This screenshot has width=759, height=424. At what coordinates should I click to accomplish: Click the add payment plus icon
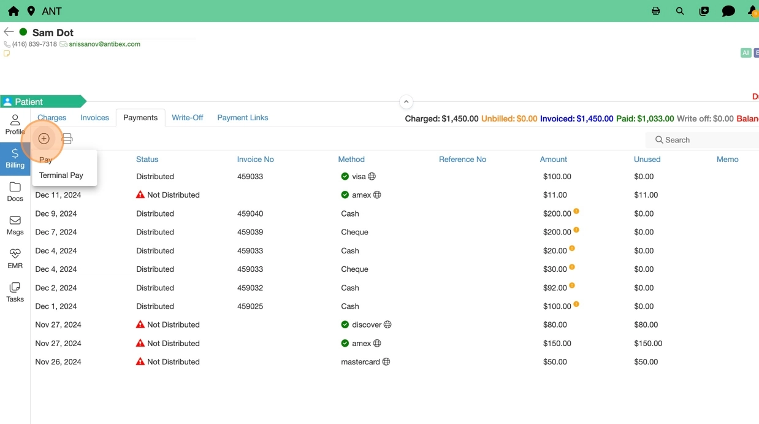pos(44,139)
